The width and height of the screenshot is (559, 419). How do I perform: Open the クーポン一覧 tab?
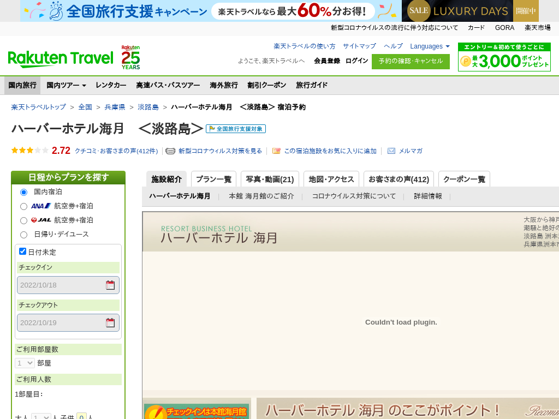[464, 179]
